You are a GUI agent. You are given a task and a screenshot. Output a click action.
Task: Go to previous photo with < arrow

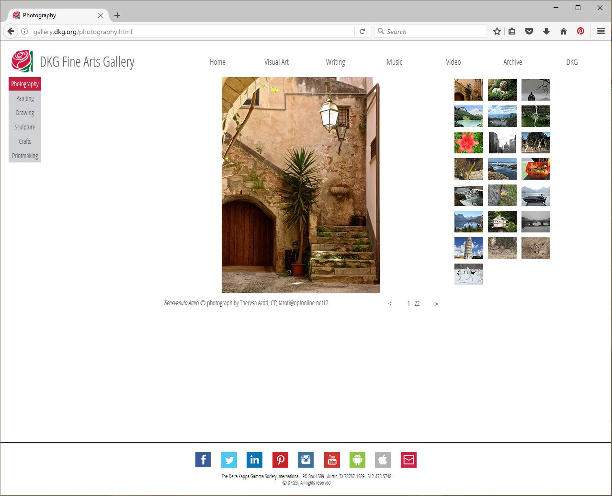[x=390, y=304]
